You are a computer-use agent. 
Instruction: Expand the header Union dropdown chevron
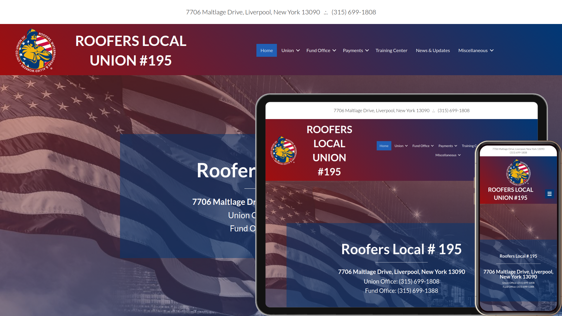[x=298, y=50]
